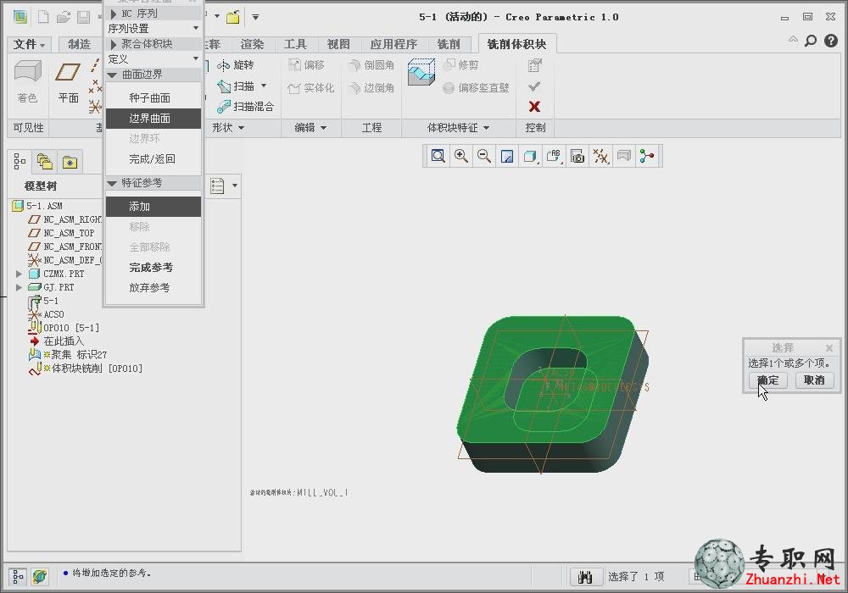Select 体积块铣削 [OP010] in model tree

pos(86,369)
